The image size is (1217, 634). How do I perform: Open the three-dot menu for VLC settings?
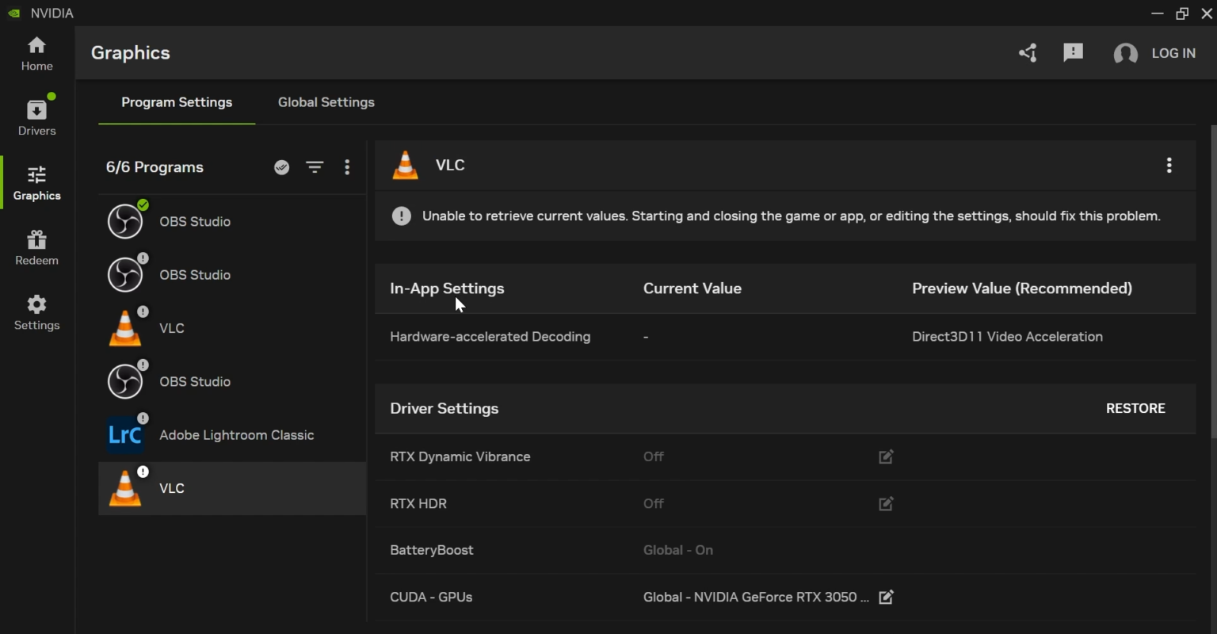(1169, 165)
